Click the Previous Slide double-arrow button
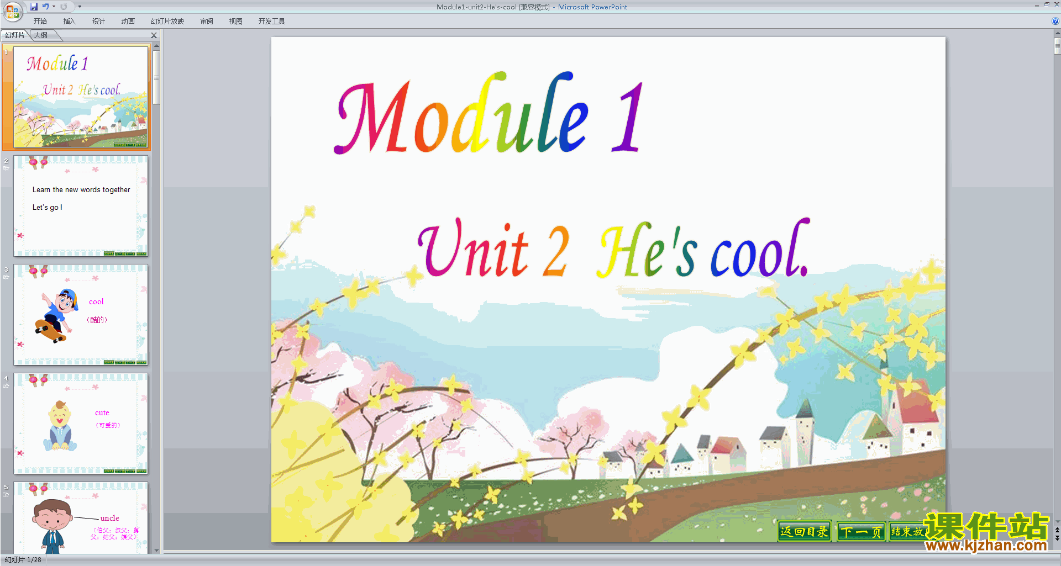This screenshot has width=1061, height=566. [x=1057, y=530]
